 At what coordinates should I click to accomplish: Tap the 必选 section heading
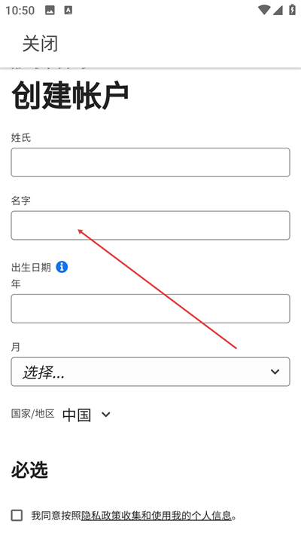pyautogui.click(x=29, y=470)
